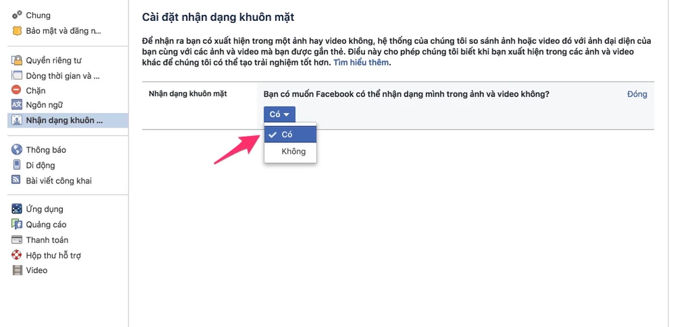Click the question text about Facebook recognition
Image resolution: width=676 pixels, height=327 pixels.
406,94
